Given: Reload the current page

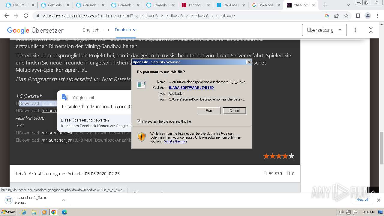Looking at the screenshot, I should tap(26, 16).
